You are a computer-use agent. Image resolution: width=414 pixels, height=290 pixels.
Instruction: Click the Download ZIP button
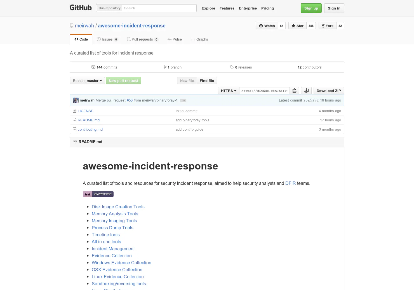click(329, 91)
